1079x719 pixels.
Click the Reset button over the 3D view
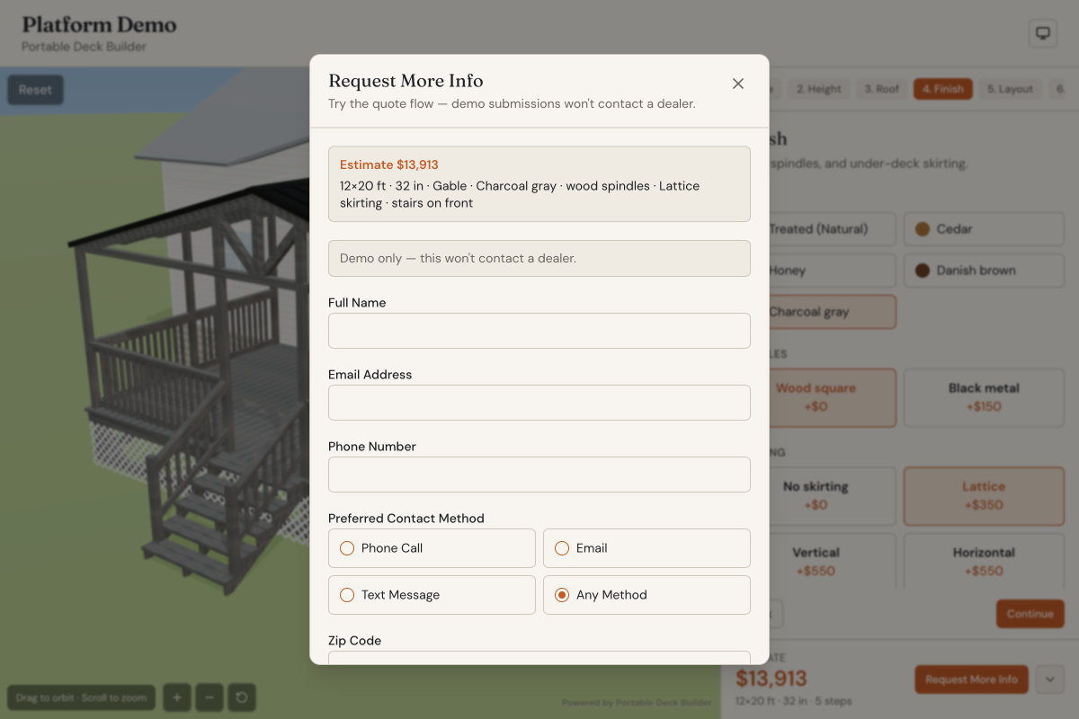(x=35, y=90)
